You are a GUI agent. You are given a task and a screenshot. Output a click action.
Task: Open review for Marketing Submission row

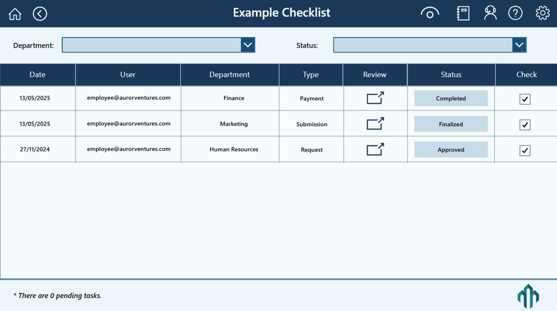[375, 124]
